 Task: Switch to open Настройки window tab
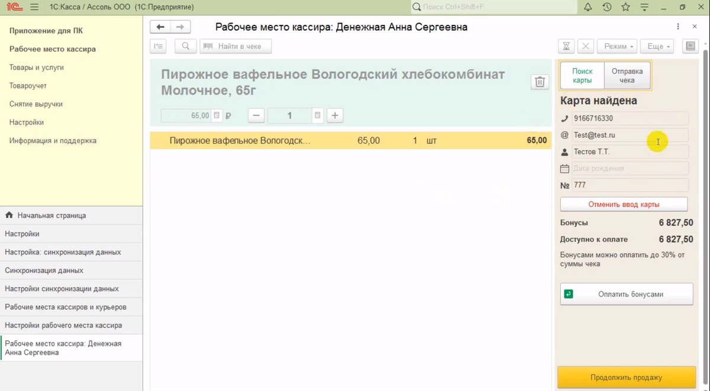[71, 234]
